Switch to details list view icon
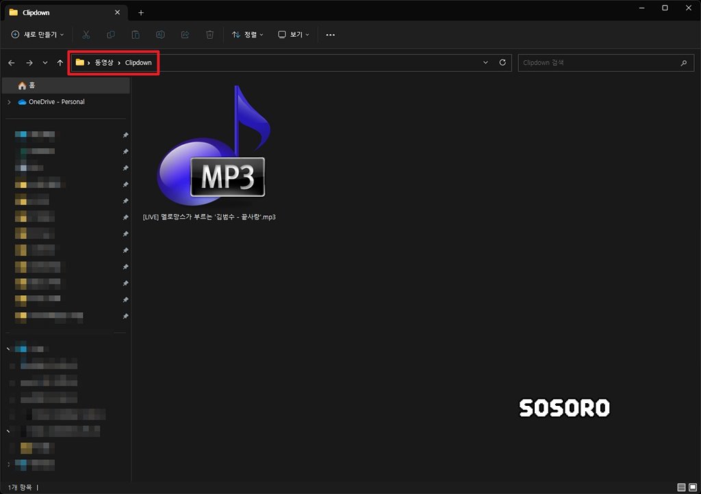The image size is (701, 494). tap(681, 487)
